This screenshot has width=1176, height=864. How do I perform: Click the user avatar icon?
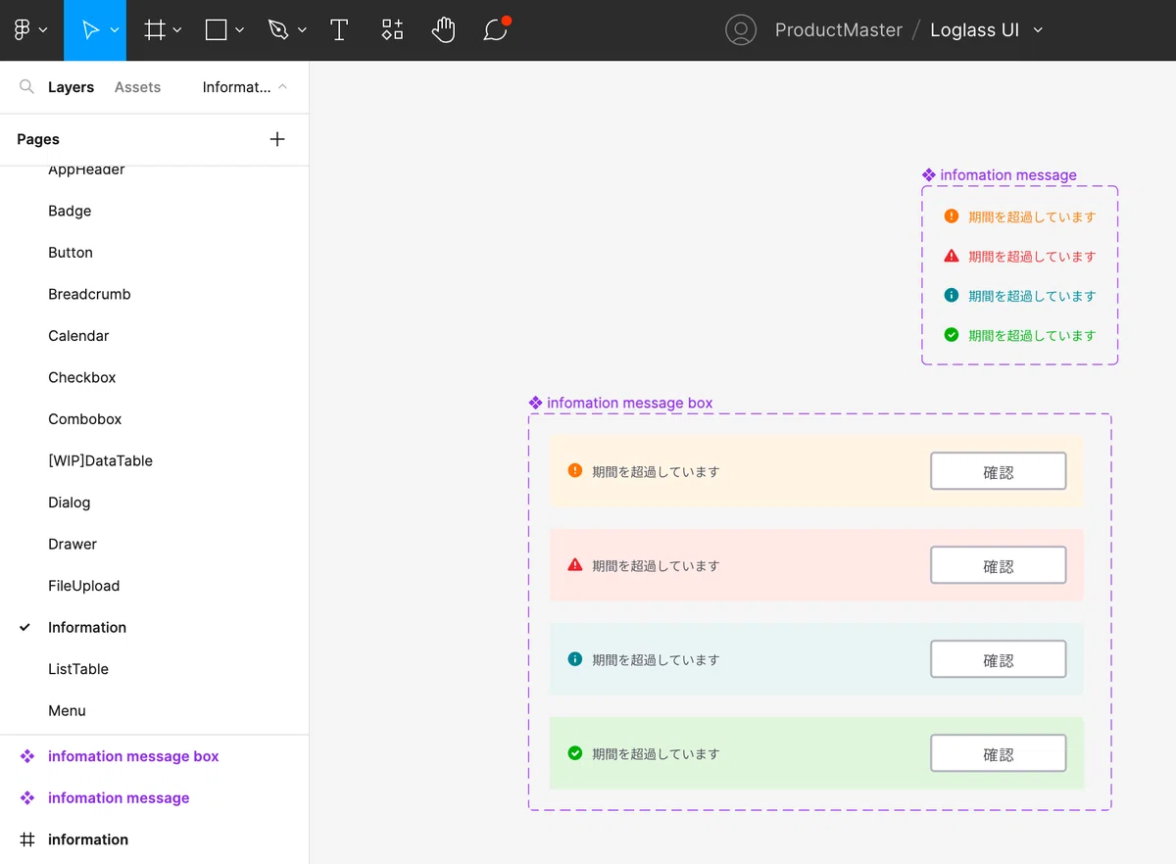click(x=741, y=30)
